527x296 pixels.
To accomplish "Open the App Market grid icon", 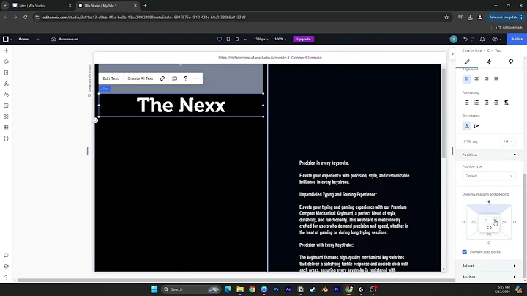I will point(6,116).
